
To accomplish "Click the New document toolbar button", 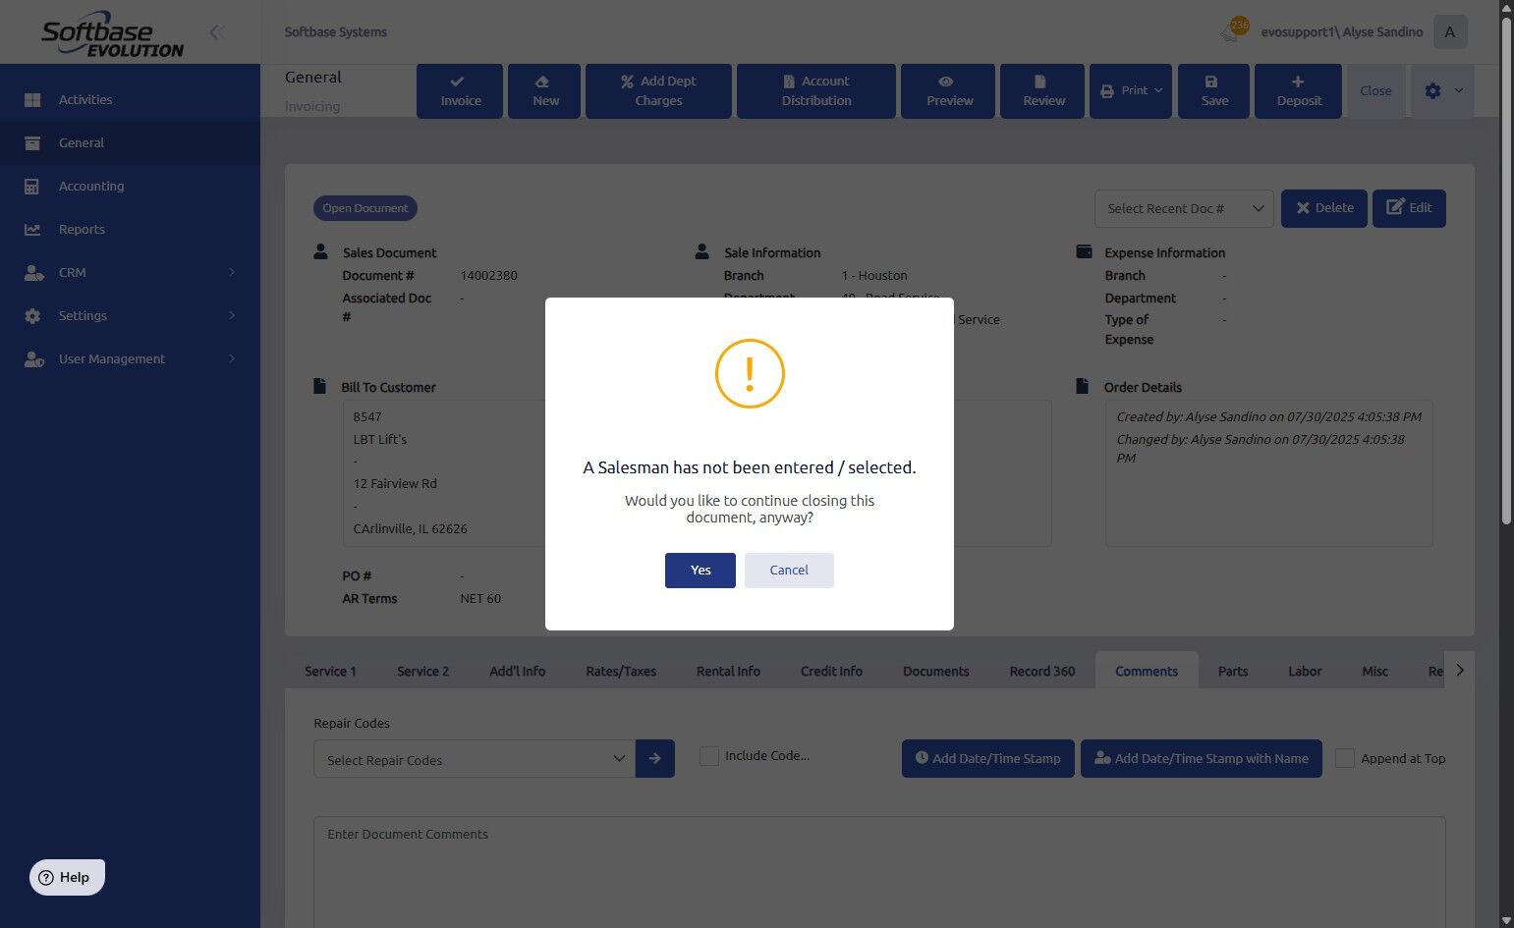I will (544, 91).
